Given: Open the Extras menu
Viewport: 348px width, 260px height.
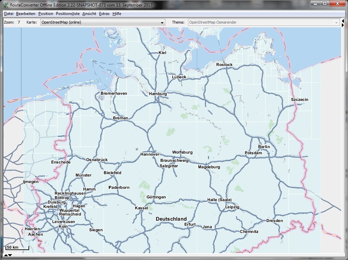Looking at the screenshot, I should 104,14.
